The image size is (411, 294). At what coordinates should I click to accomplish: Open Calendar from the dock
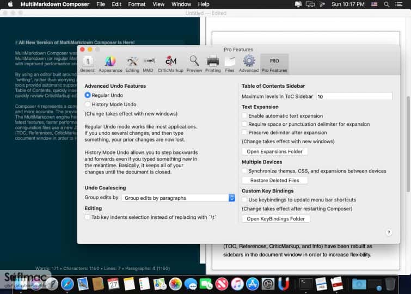[x=113, y=284]
